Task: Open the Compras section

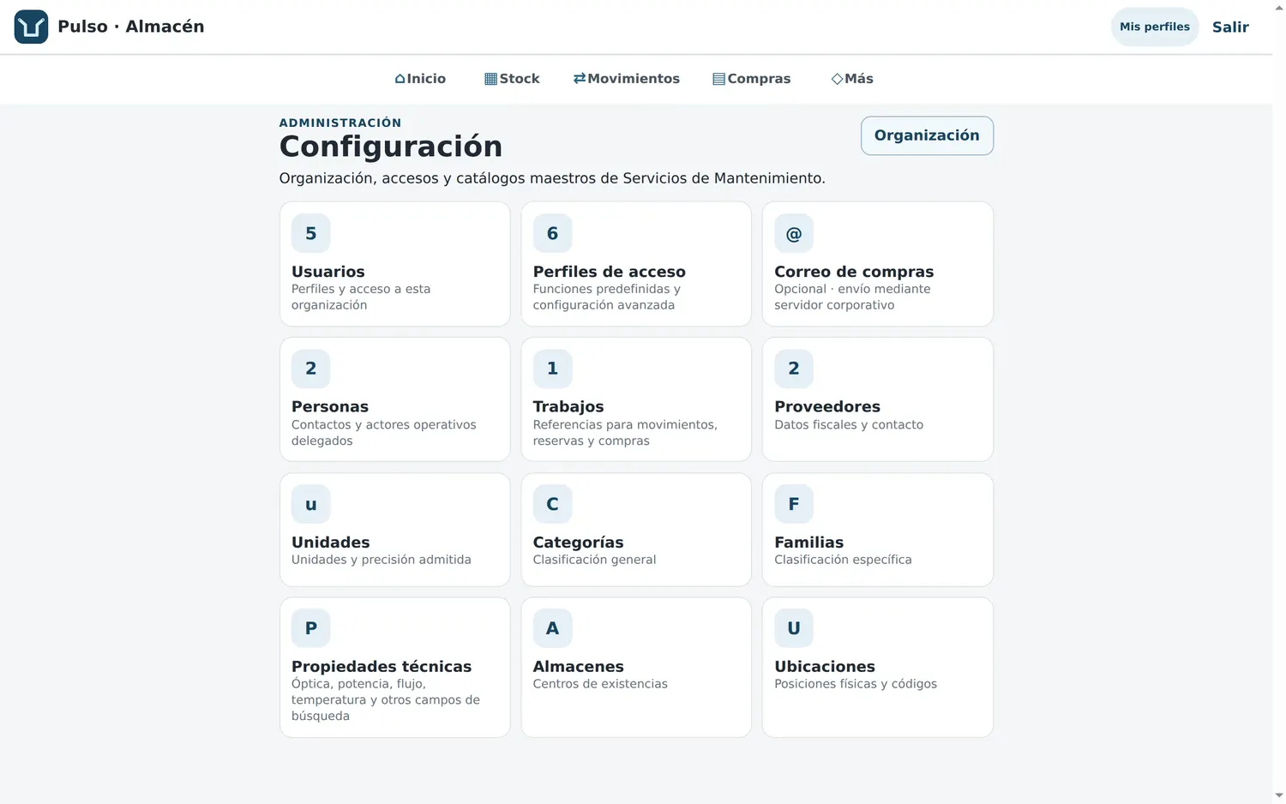Action: coord(752,79)
